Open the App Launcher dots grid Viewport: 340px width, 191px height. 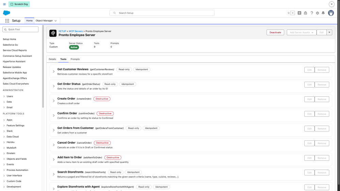click(x=7, y=21)
